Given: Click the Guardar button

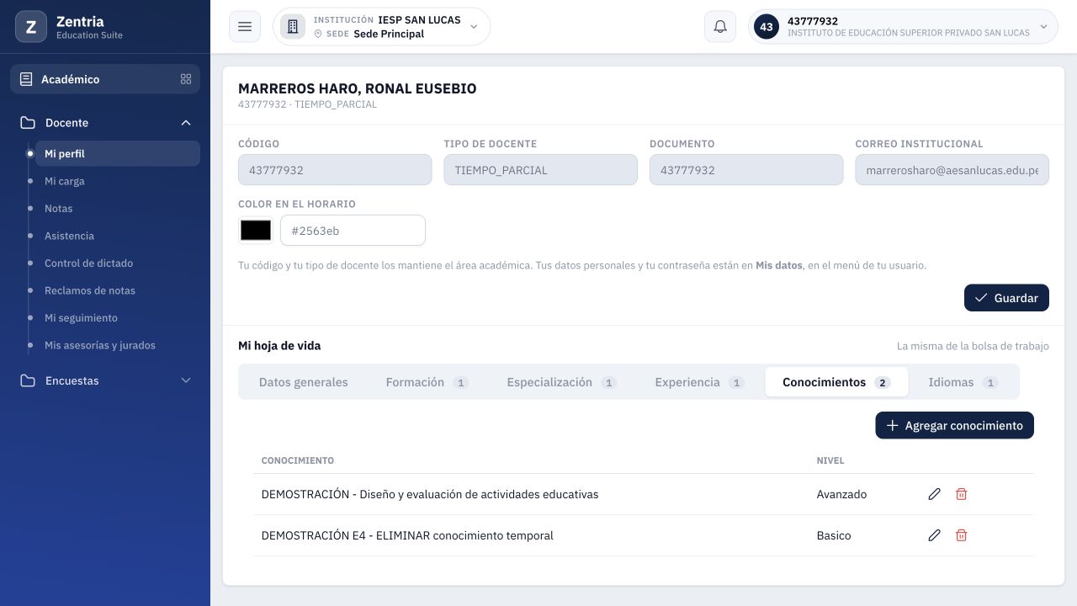Looking at the screenshot, I should point(1006,298).
